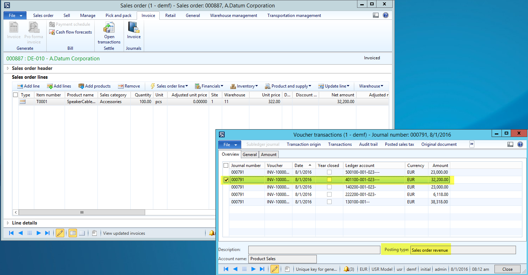Click the Posted sales tax button
Screen dimensions: 528x275
pos(399,144)
